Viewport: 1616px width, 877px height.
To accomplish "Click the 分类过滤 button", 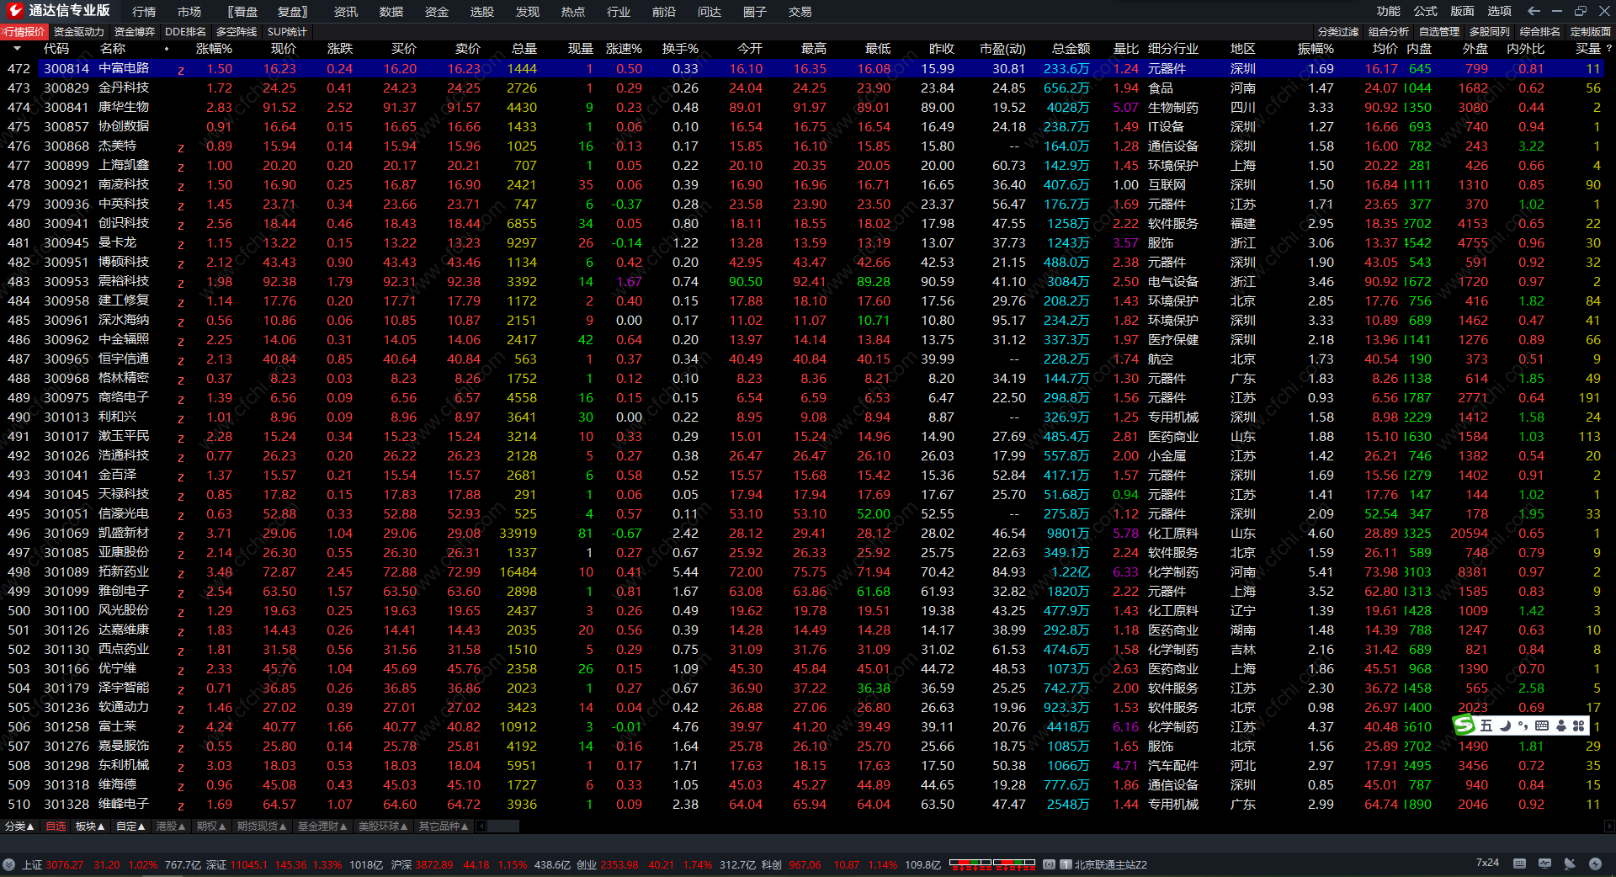I will coord(1338,32).
